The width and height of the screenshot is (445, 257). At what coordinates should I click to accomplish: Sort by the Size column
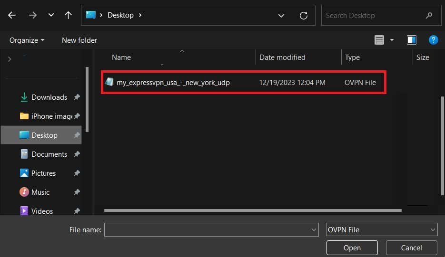coord(423,57)
